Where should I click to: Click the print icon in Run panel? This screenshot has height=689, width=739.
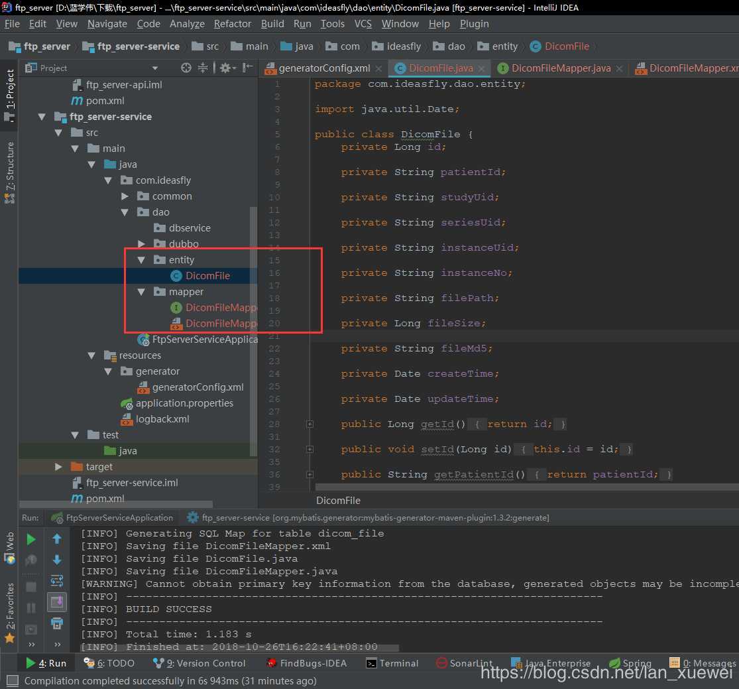[57, 623]
